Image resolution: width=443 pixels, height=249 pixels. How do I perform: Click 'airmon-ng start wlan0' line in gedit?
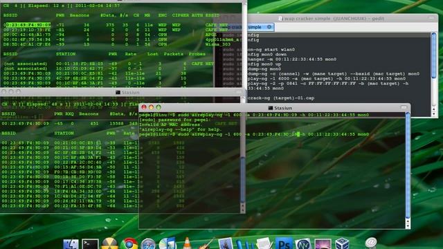pos(271,49)
